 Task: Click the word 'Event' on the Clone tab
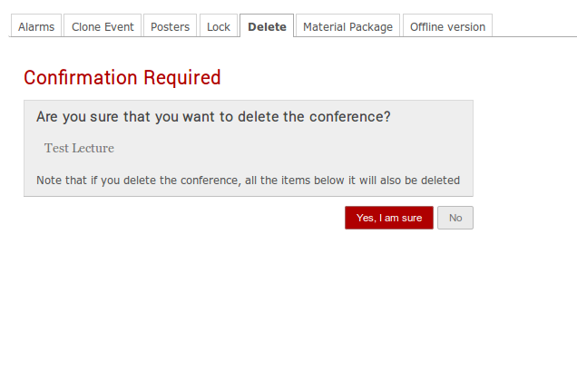coord(119,26)
